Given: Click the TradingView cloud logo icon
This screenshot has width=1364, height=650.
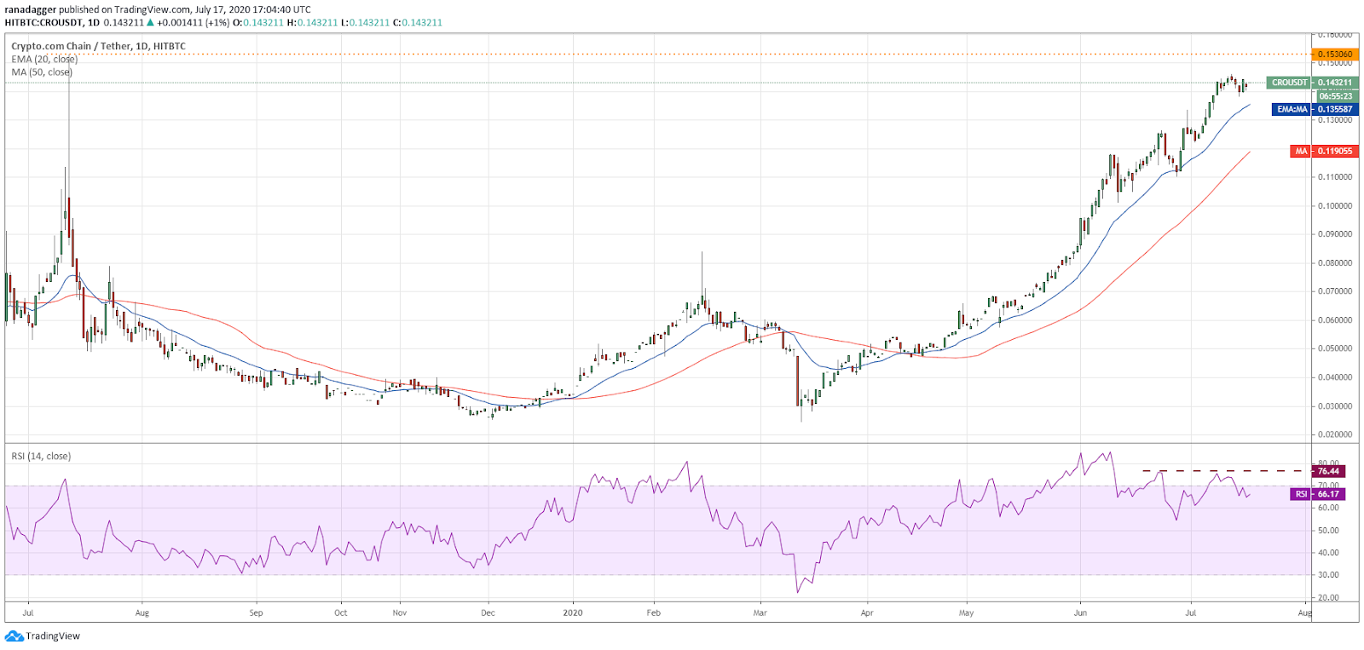Looking at the screenshot, I should [x=14, y=636].
